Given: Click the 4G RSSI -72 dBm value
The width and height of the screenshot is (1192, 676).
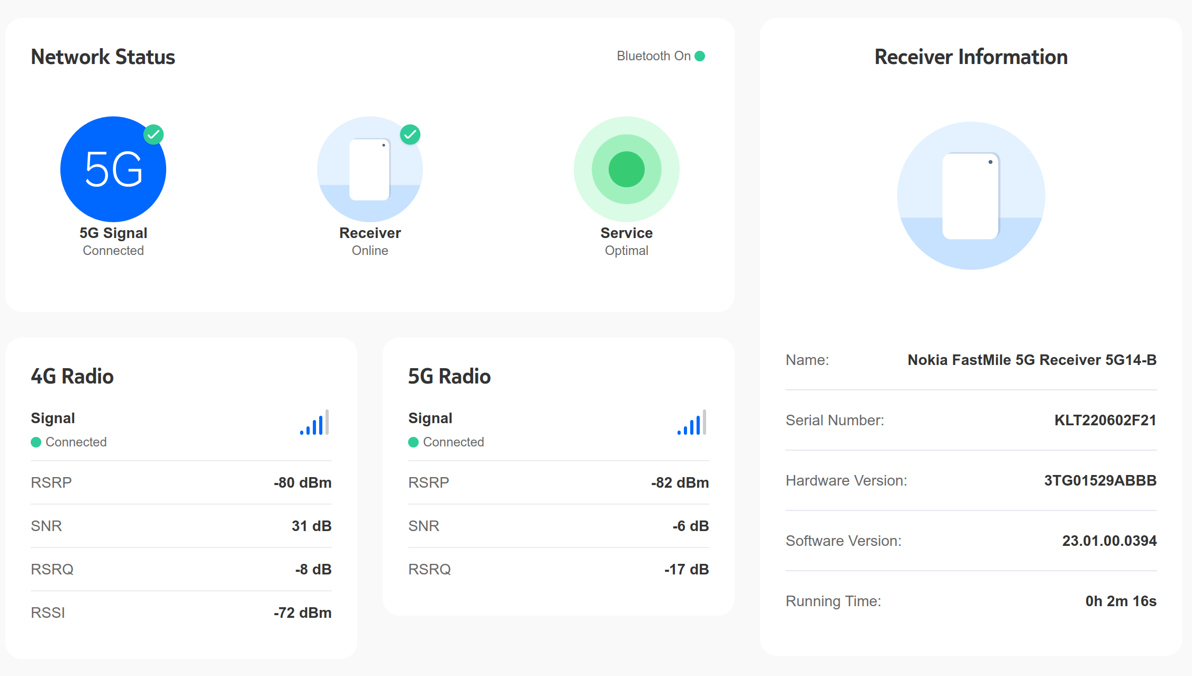Looking at the screenshot, I should (x=302, y=613).
